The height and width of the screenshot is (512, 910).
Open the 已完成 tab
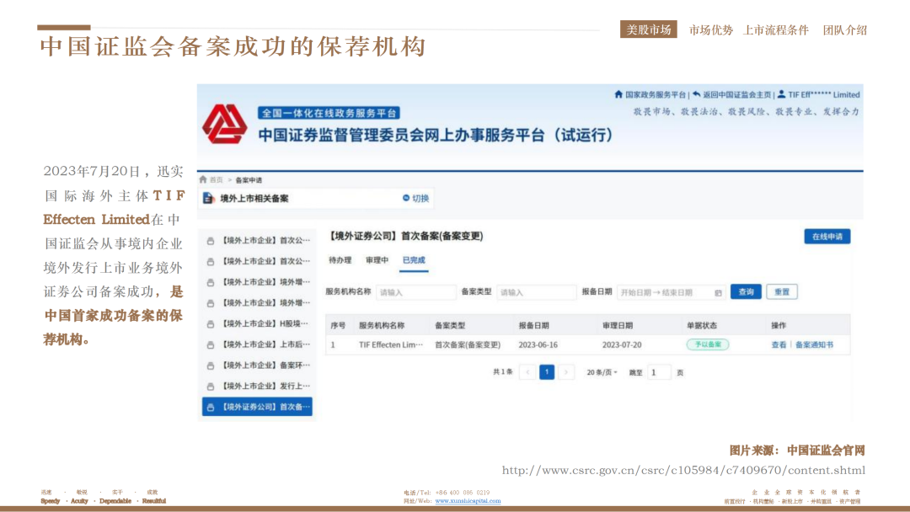414,260
